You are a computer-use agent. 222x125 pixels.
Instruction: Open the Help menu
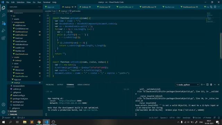coord(54,2)
